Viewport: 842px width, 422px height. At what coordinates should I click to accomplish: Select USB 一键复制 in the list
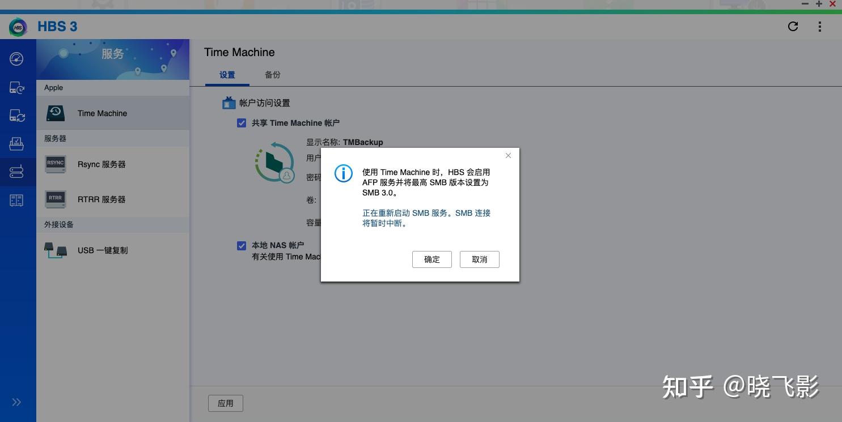[113, 250]
